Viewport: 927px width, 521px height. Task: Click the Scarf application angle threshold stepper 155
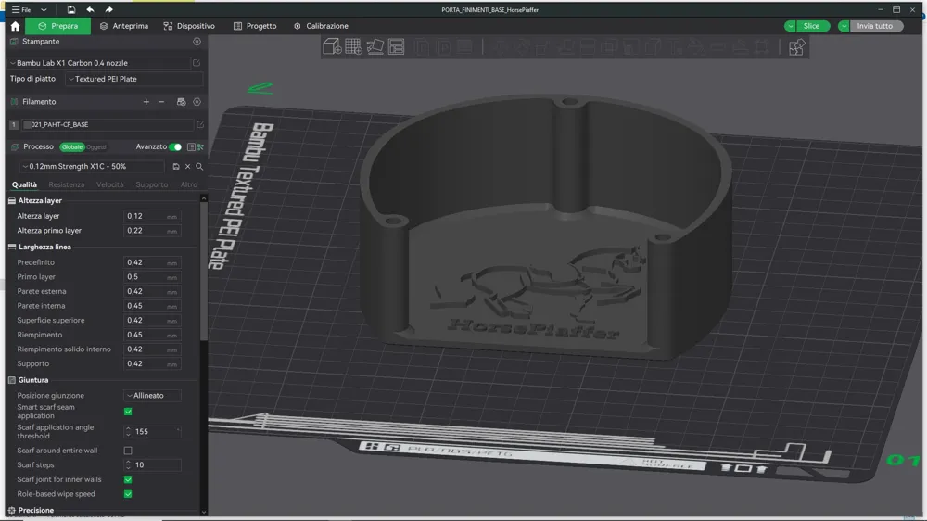[152, 432]
